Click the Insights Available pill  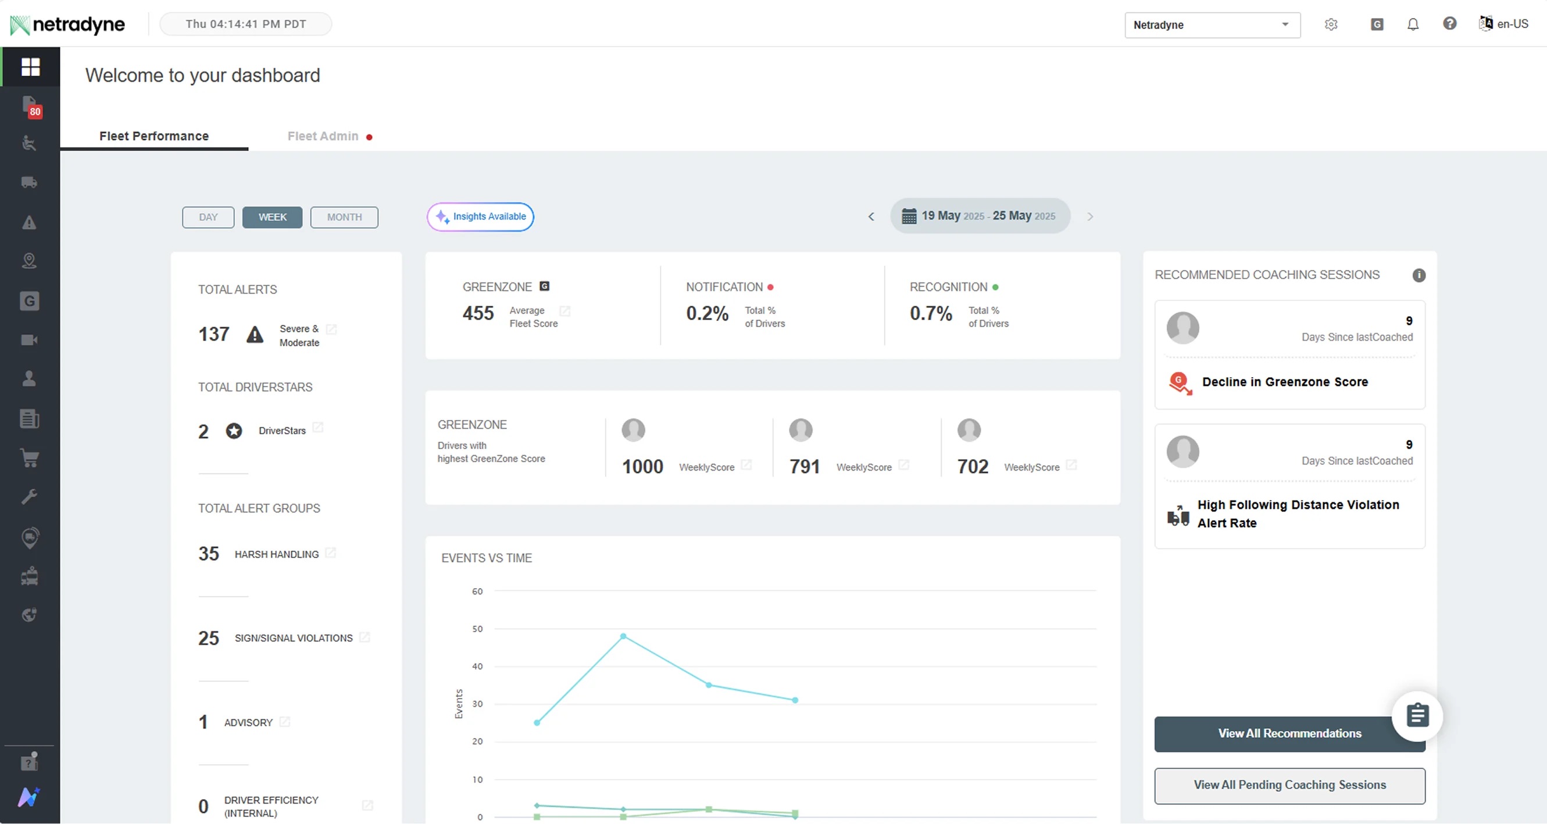pyautogui.click(x=480, y=217)
